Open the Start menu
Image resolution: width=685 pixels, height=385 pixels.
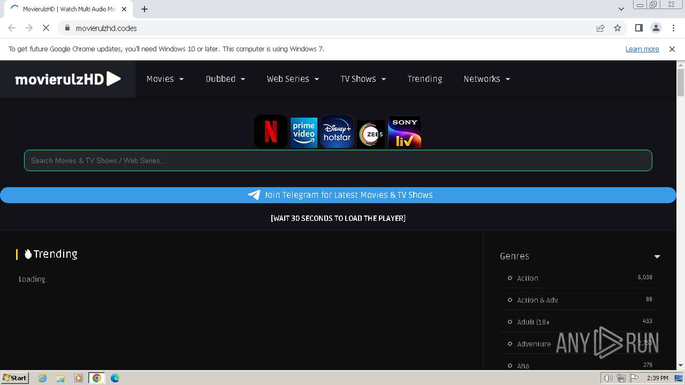tap(15, 378)
